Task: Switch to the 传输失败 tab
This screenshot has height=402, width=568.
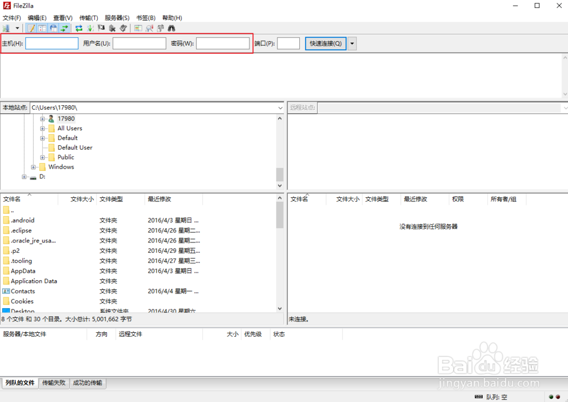Action: pyautogui.click(x=54, y=383)
